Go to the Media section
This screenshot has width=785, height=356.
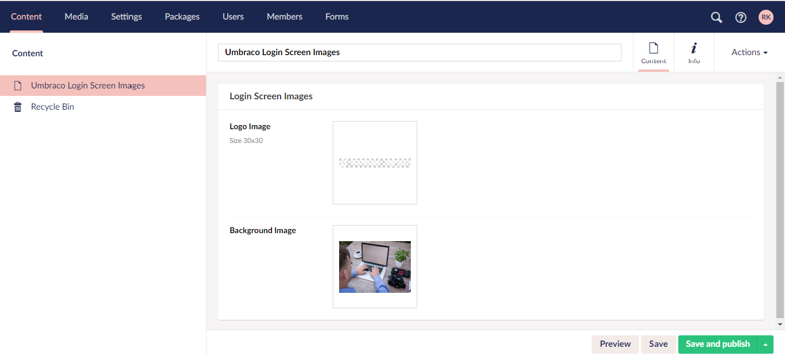[76, 17]
